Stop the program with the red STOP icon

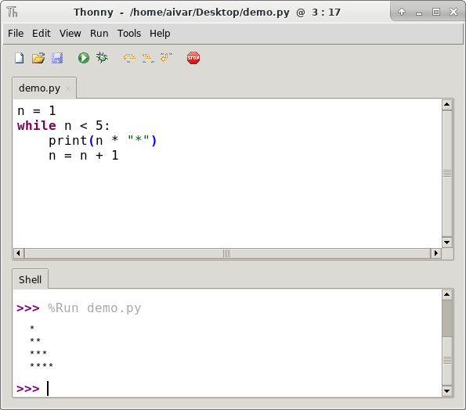[x=193, y=58]
